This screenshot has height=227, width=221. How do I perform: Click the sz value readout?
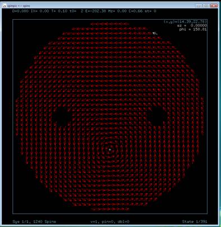[x=192, y=25]
